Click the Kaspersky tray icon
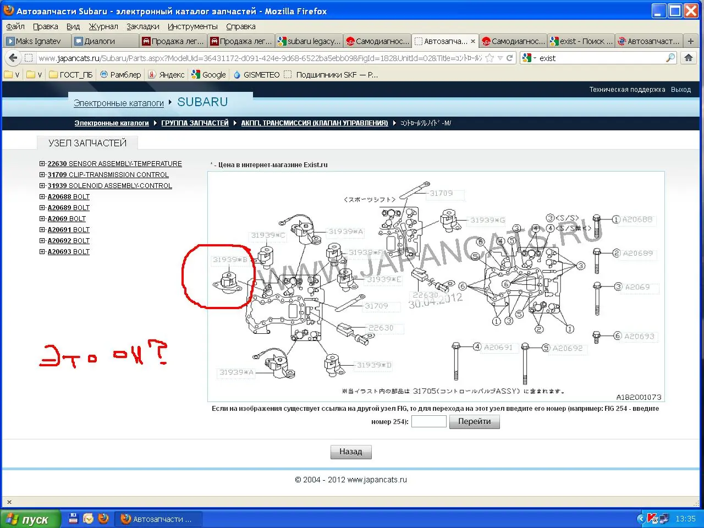The width and height of the screenshot is (704, 528). pyautogui.click(x=653, y=518)
